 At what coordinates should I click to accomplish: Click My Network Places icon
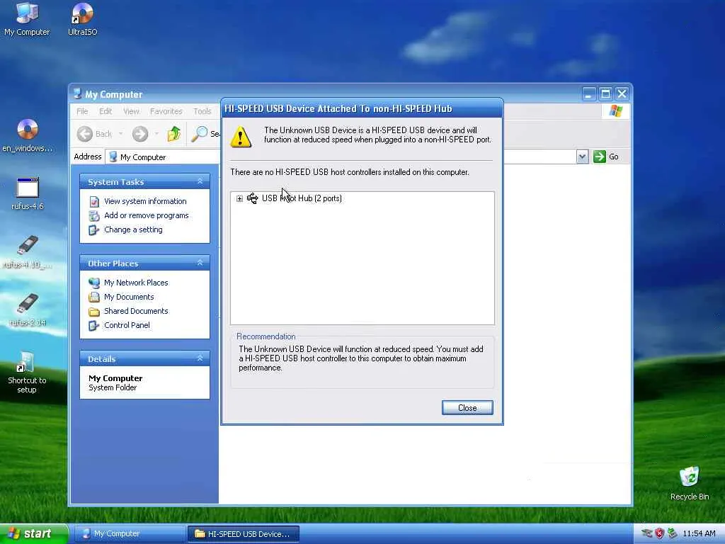[94, 283]
